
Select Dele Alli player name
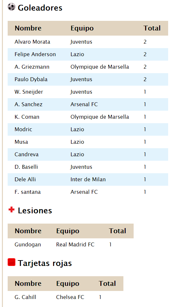(25, 179)
